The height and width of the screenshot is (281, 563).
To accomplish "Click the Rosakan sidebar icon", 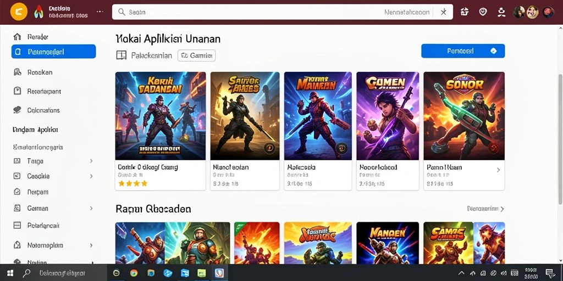I will [x=17, y=72].
